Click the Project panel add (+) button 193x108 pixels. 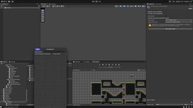tap(2, 64)
